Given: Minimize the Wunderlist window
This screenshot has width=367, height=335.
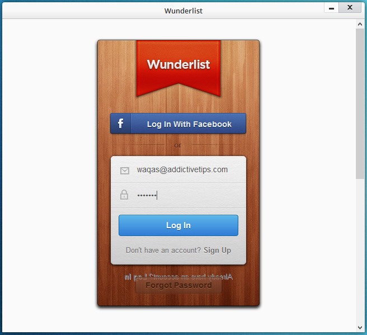Looking at the screenshot, I should (x=331, y=8).
